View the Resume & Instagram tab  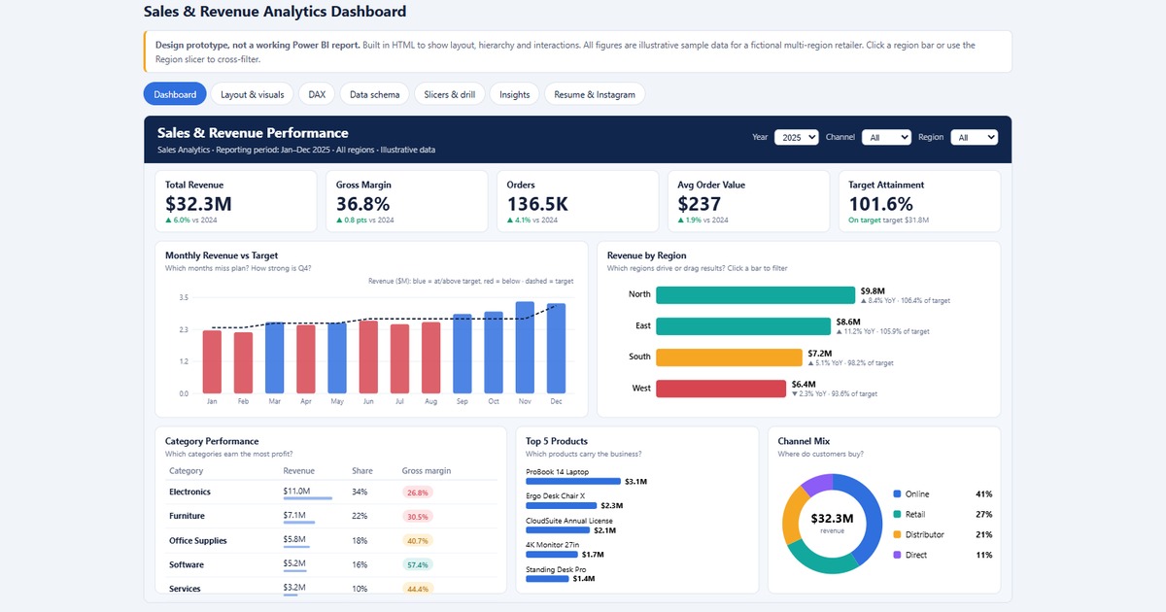595,94
